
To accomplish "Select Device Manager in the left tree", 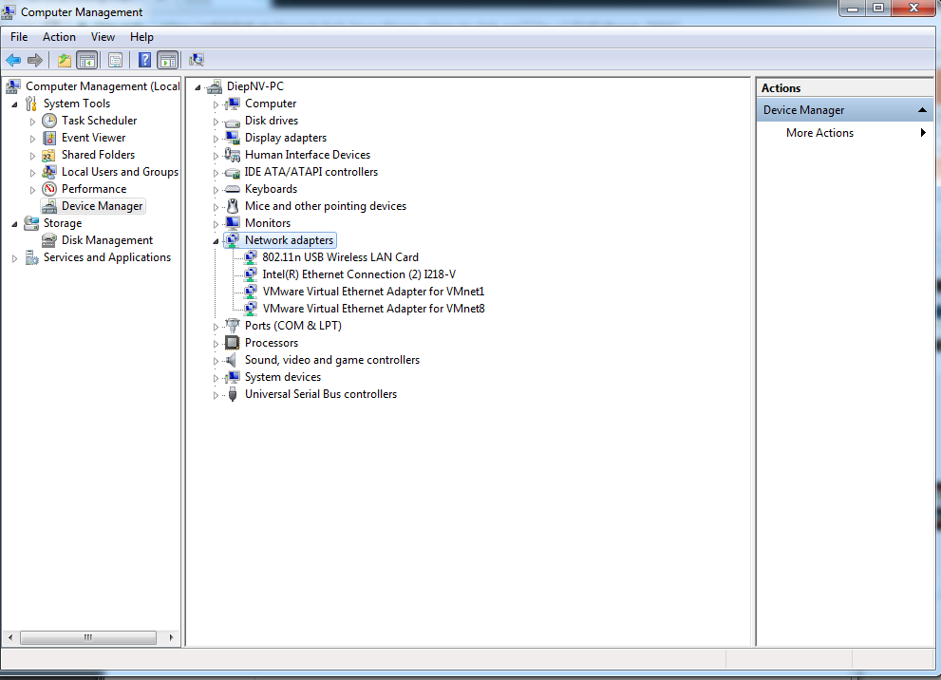I will [x=102, y=206].
